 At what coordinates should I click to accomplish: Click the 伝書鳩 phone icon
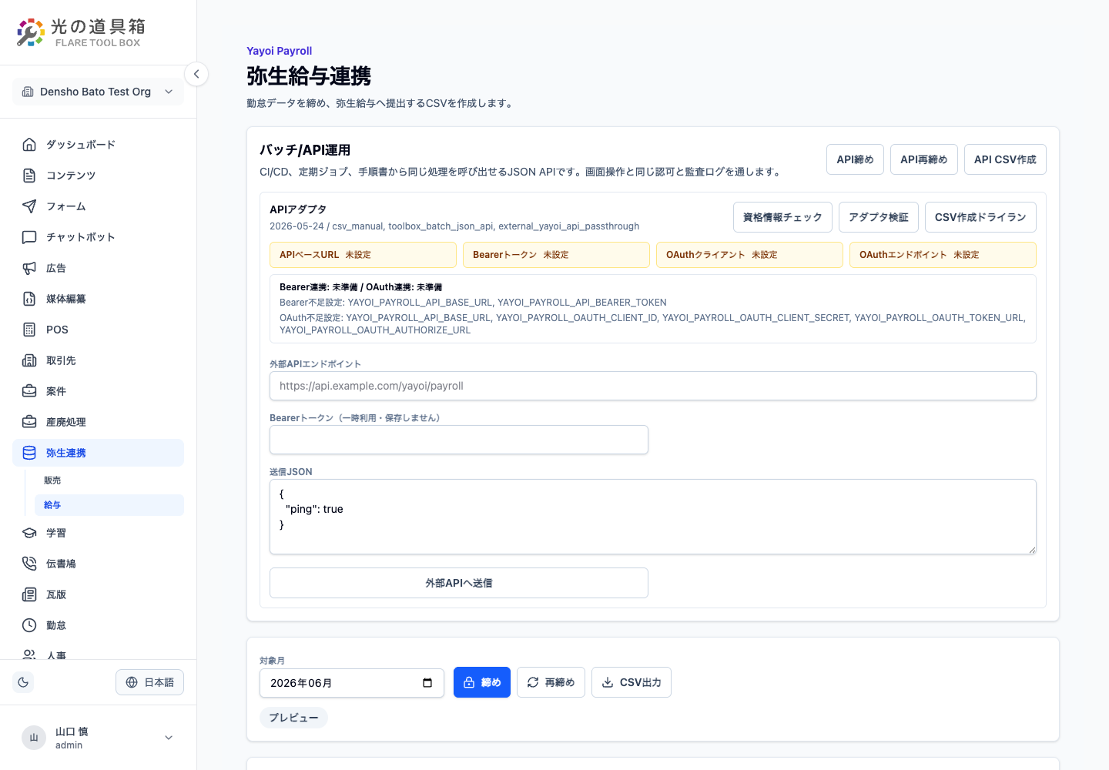(29, 564)
